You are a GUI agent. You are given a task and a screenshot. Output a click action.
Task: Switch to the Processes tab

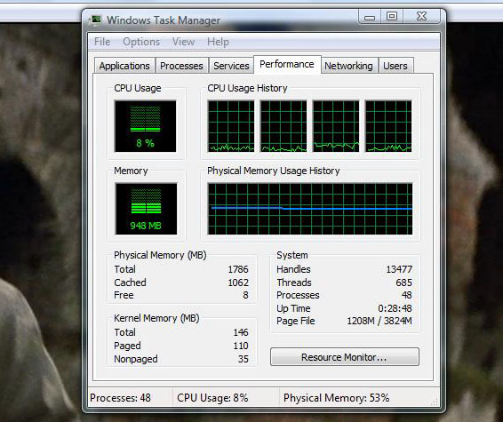coord(181,66)
